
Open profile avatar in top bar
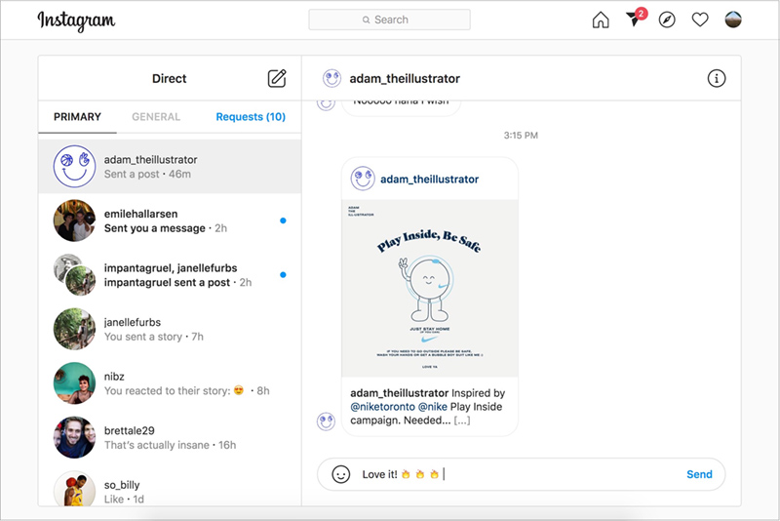733,20
